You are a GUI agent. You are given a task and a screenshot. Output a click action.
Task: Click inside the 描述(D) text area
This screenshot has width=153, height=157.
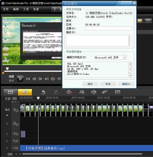coord(97,41)
